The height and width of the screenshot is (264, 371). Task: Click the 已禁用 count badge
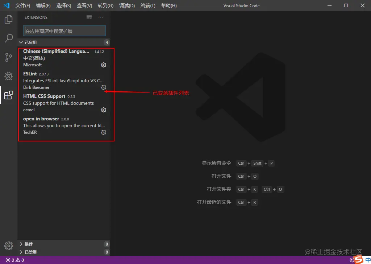pyautogui.click(x=107, y=252)
